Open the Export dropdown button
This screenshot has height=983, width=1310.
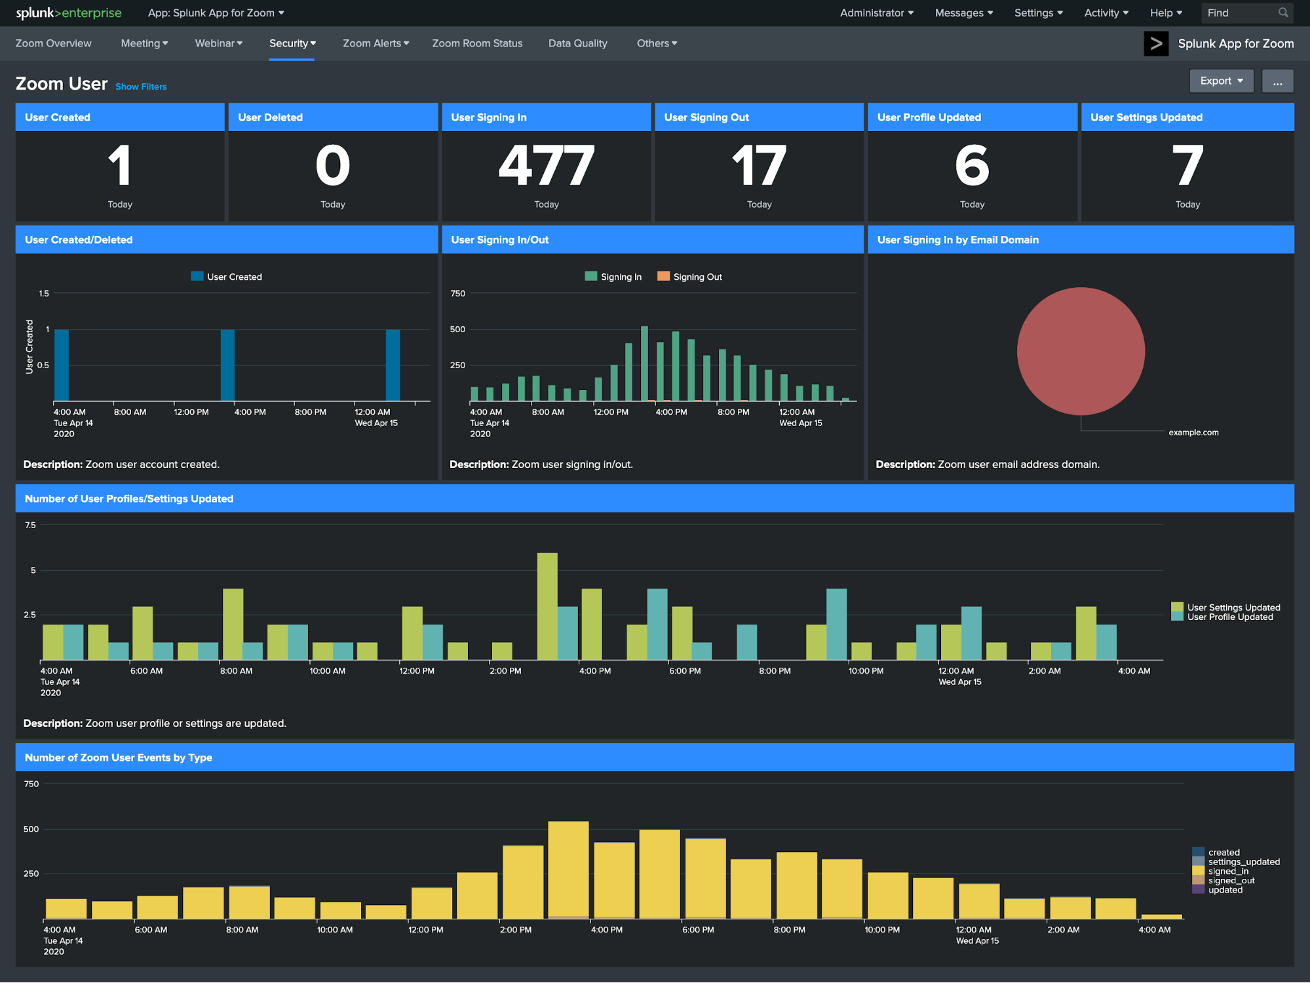coord(1221,81)
